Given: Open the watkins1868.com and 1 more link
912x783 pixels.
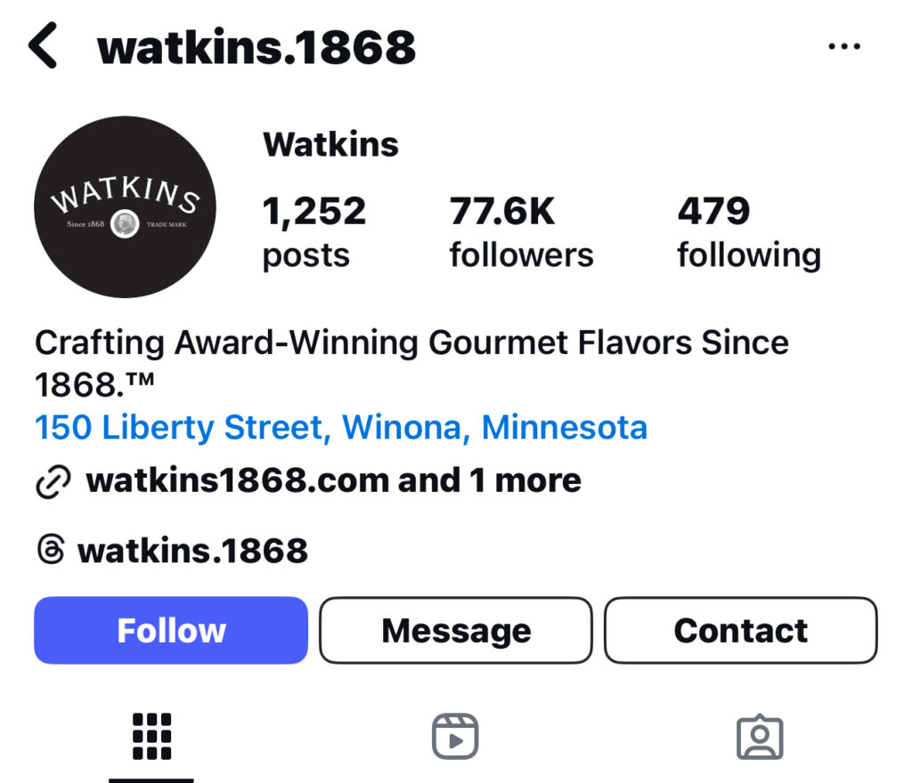Looking at the screenshot, I should 333,480.
